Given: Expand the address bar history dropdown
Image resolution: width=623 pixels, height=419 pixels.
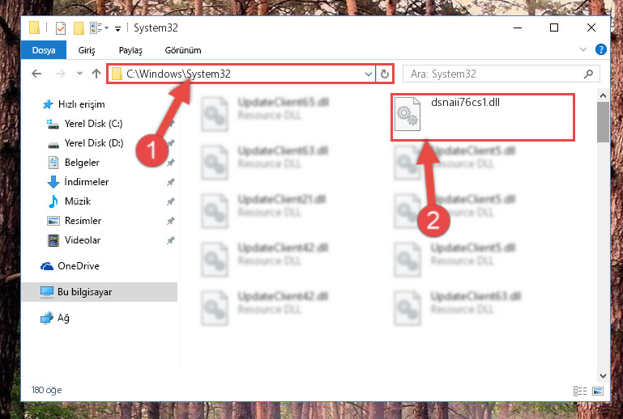Looking at the screenshot, I should coord(369,74).
